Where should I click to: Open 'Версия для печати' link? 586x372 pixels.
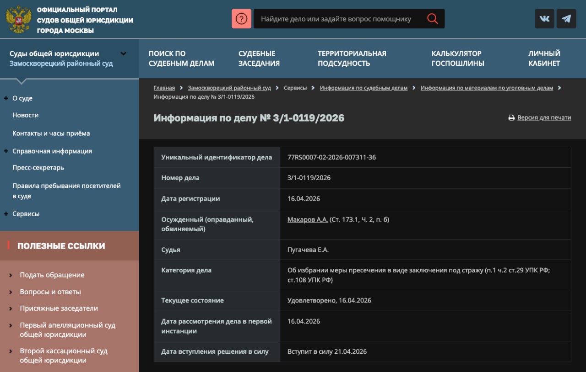(x=544, y=117)
